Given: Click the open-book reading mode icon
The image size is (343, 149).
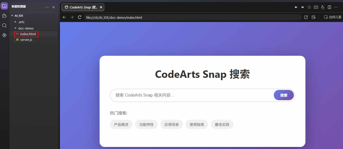Looking at the screenshot, I should tap(316, 7).
